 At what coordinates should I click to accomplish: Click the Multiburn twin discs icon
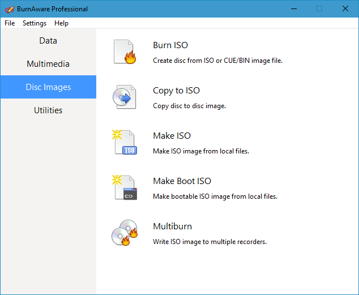point(125,233)
